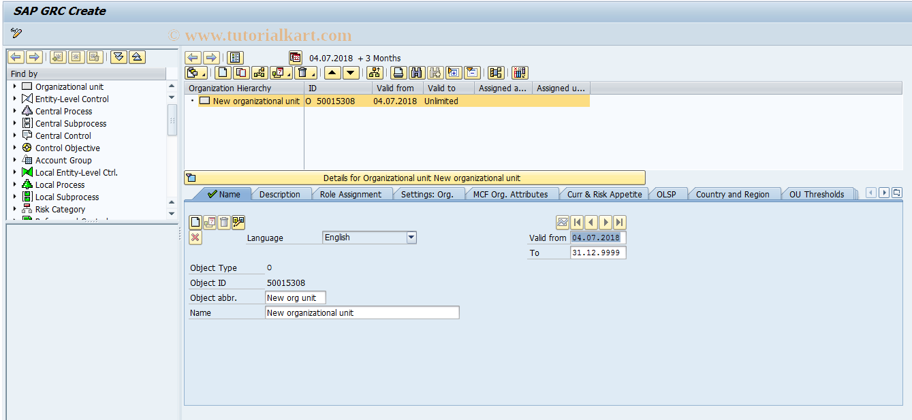Image resolution: width=912 pixels, height=420 pixels.
Task: Go to next record arrow in Name tab
Action: click(x=606, y=222)
